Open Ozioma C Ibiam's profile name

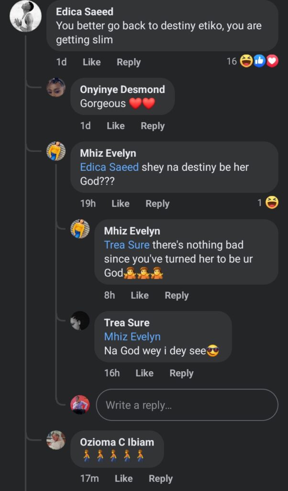point(117,442)
